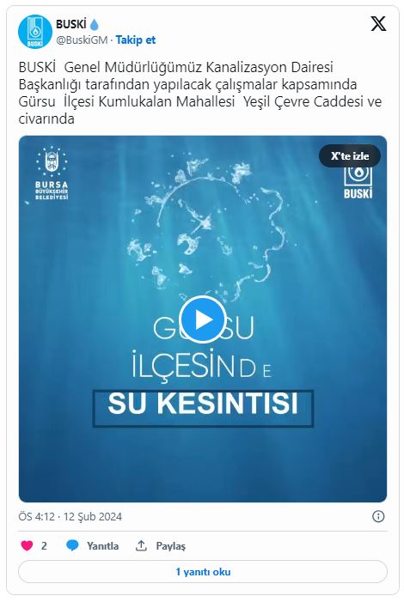
Task: Click the Paylaş share label
Action: point(171,546)
